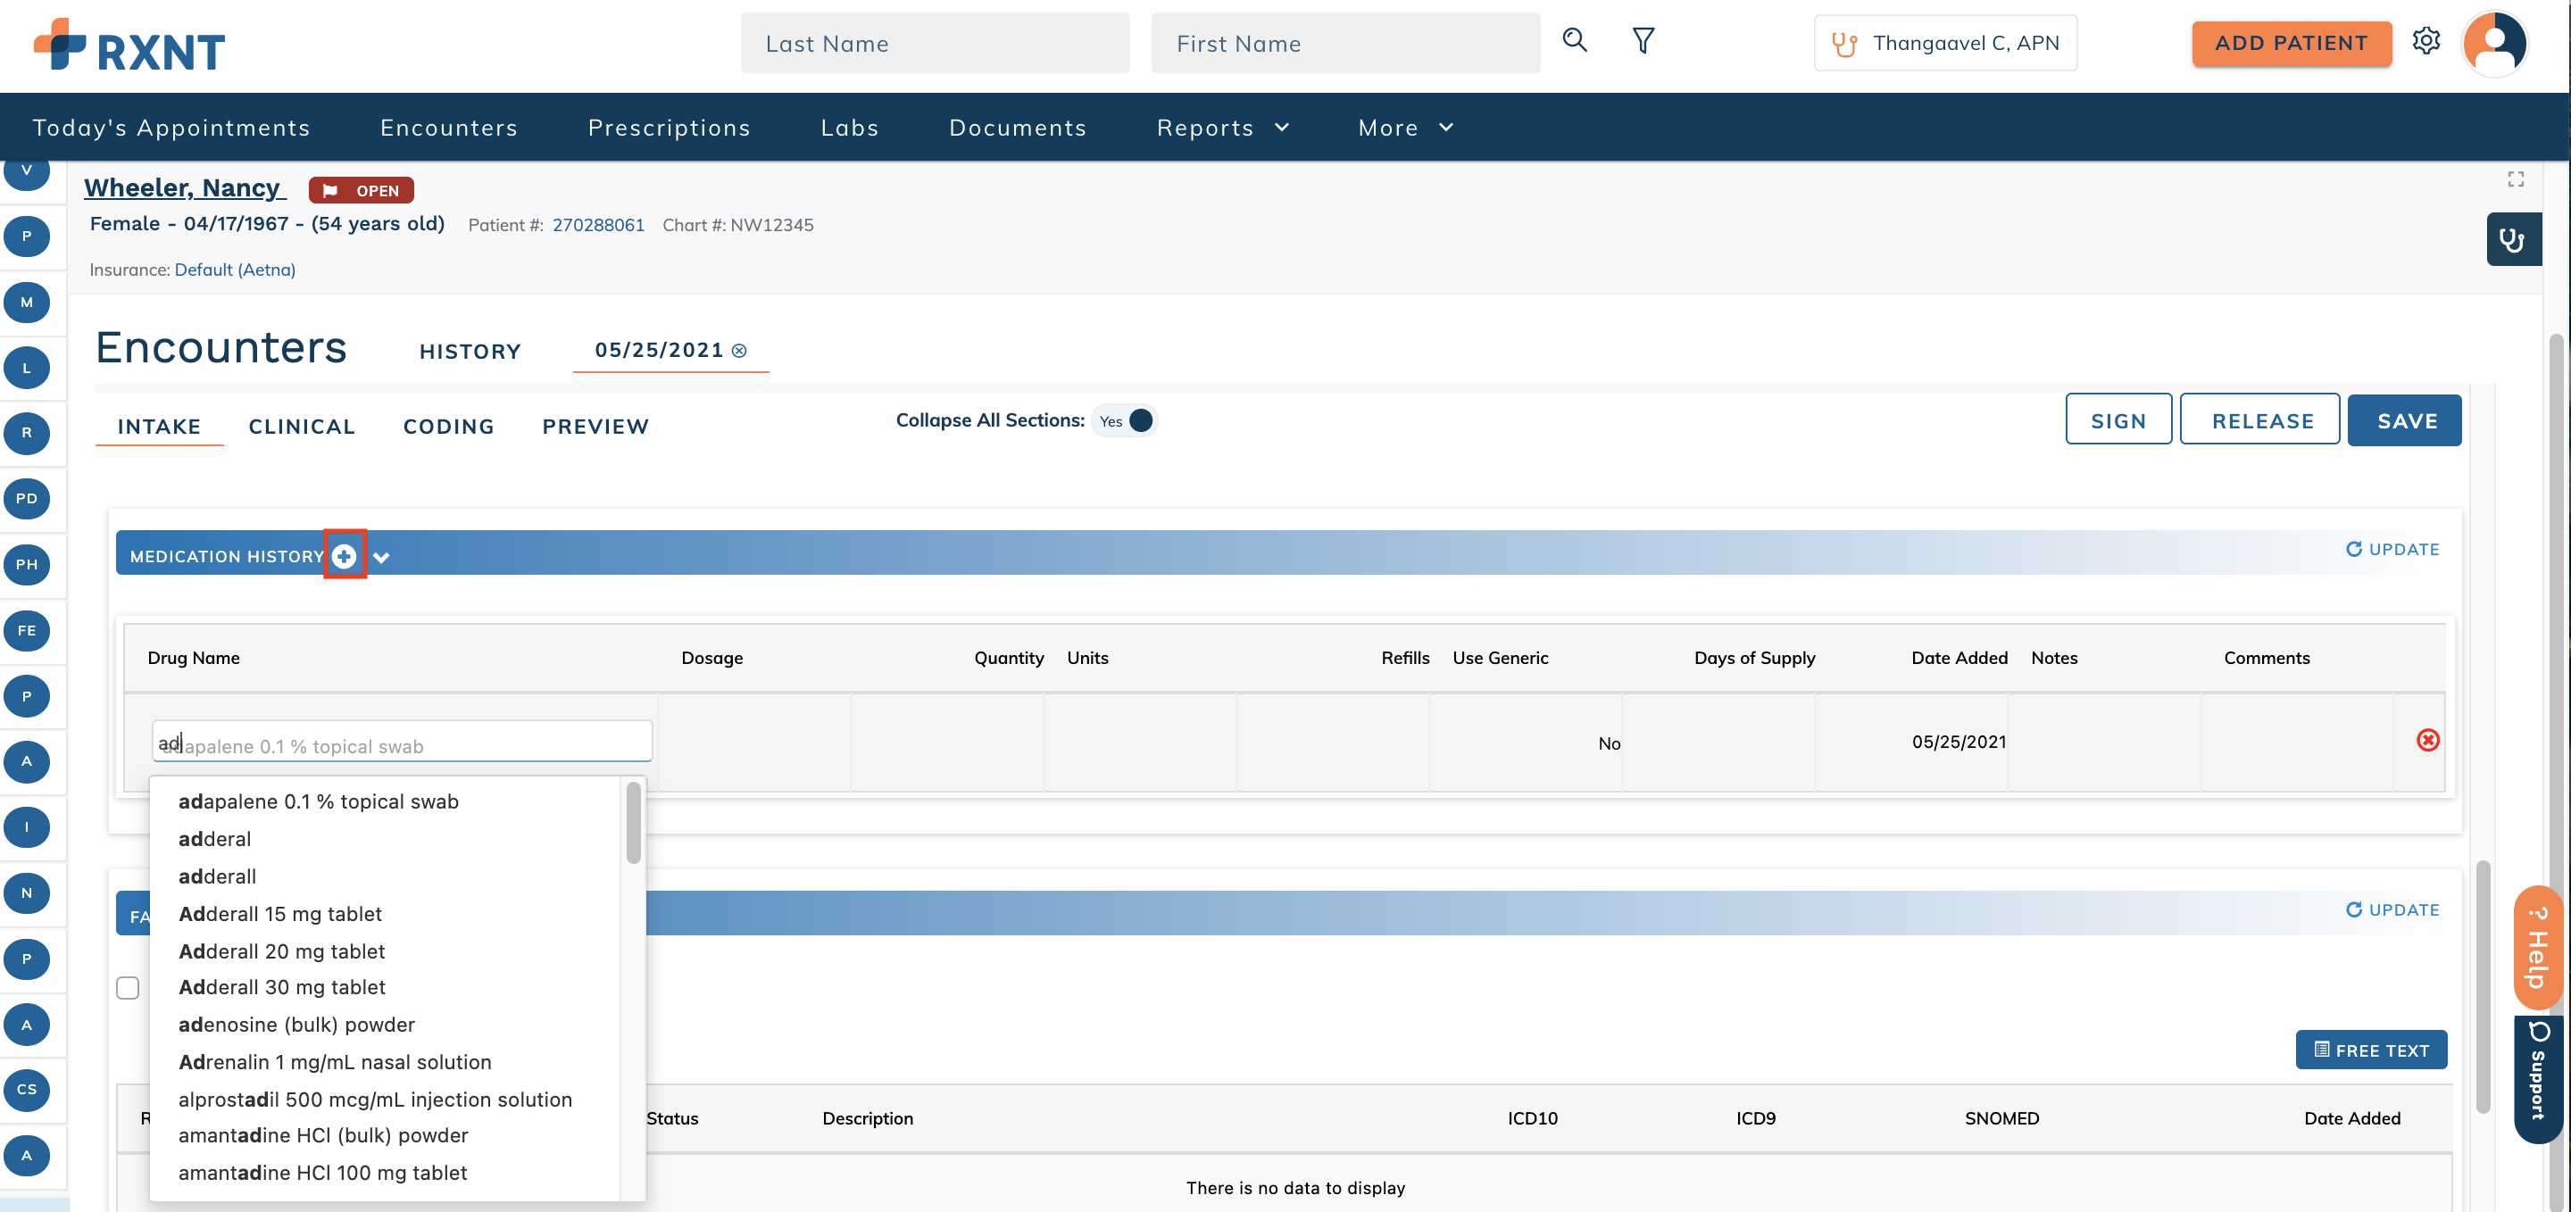The image size is (2571, 1212).
Task: Jump to I sidebar section
Action: (27, 827)
